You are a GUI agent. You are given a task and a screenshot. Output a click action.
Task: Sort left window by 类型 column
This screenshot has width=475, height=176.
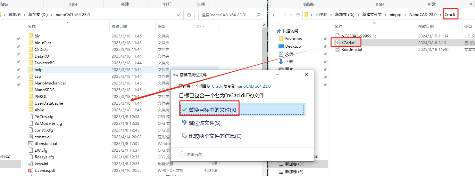pos(162,27)
